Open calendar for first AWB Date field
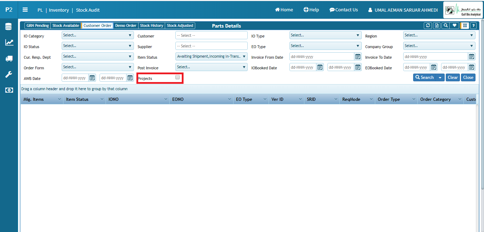Image resolution: width=484 pixels, height=232 pixels. 92,78
